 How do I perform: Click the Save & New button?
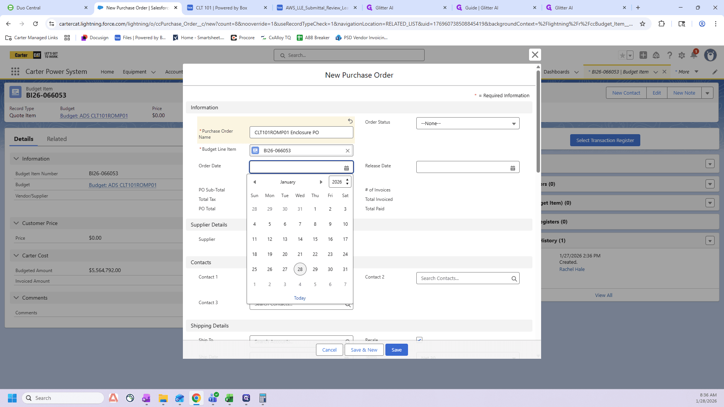(x=364, y=350)
